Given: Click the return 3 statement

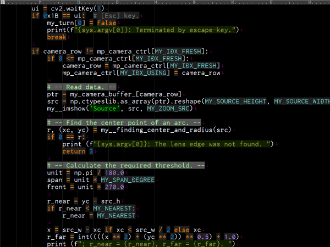Looking at the screenshot, I should (x=74, y=151).
